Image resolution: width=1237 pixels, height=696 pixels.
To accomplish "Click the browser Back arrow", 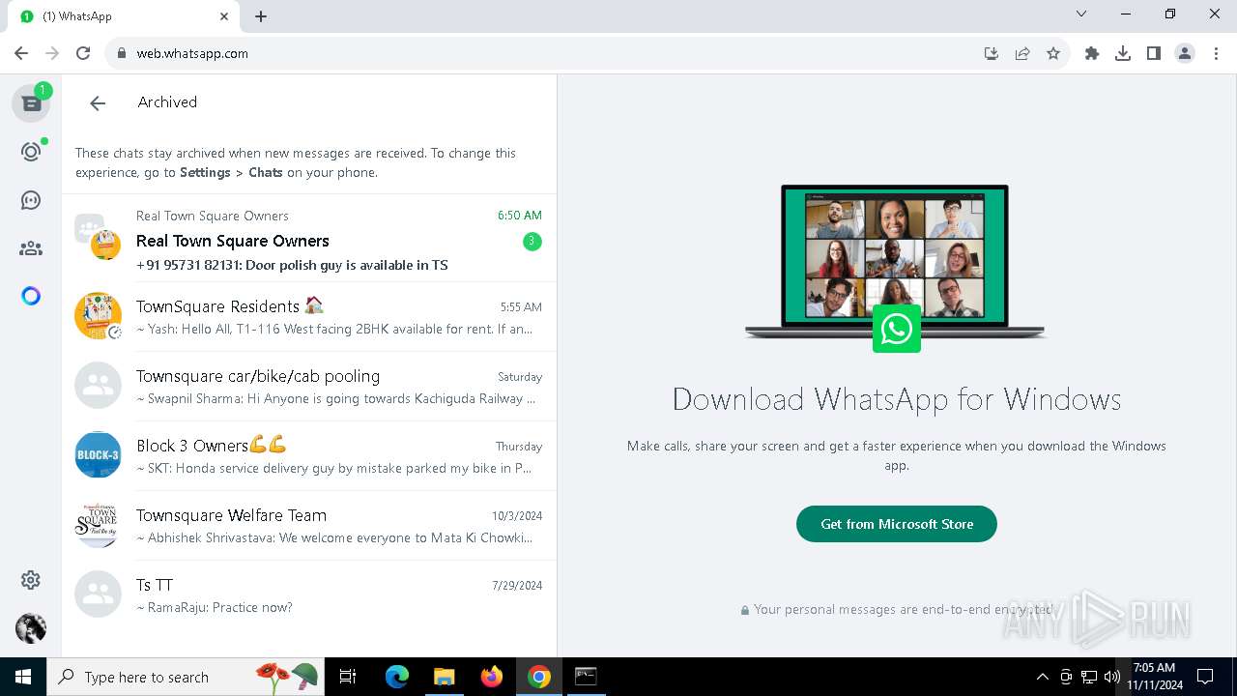I will 21,54.
